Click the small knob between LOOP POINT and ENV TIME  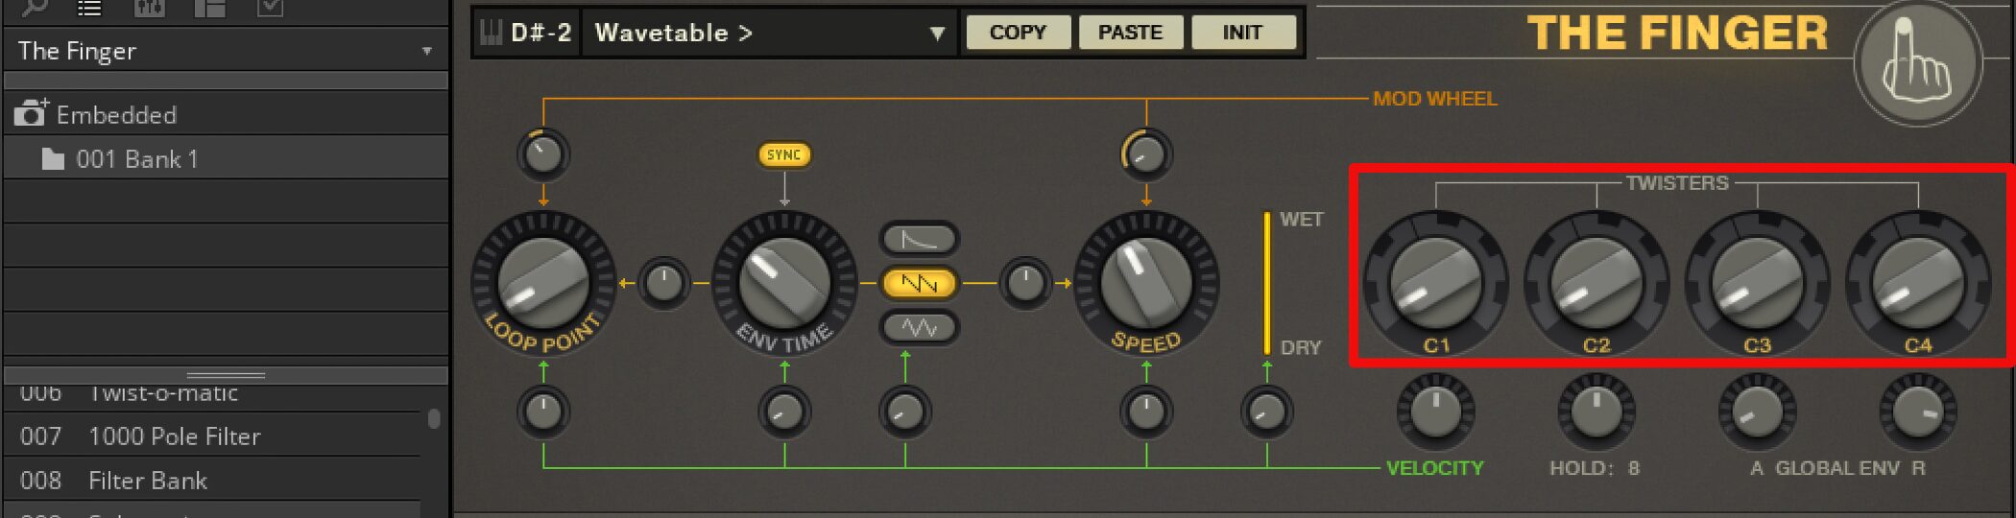(664, 283)
